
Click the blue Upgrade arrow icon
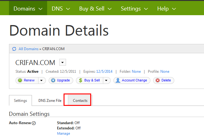(53, 80)
